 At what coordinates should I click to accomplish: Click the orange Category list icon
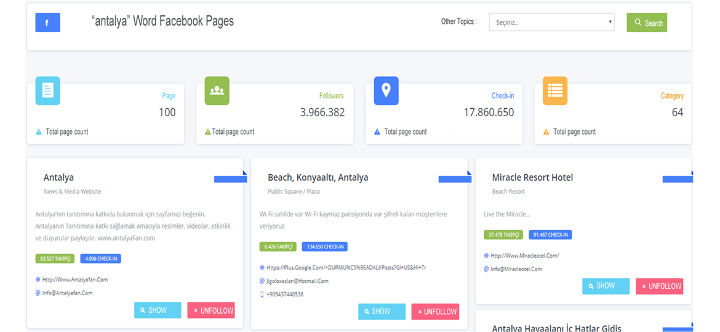(554, 91)
